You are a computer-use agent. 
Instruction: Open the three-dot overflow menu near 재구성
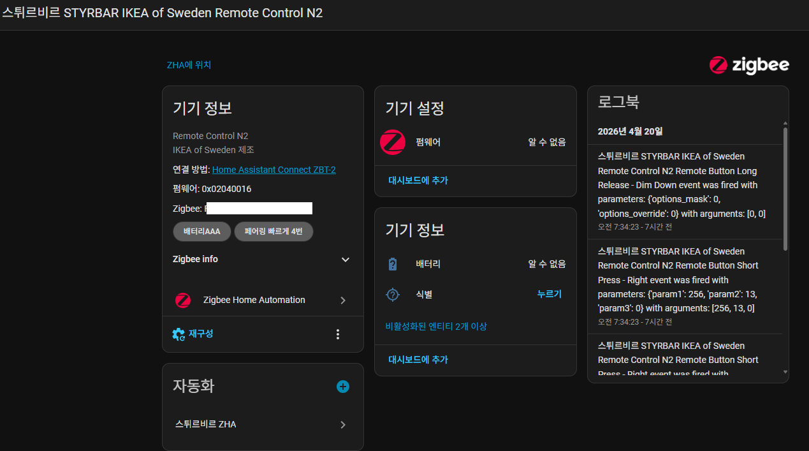pyautogui.click(x=338, y=334)
